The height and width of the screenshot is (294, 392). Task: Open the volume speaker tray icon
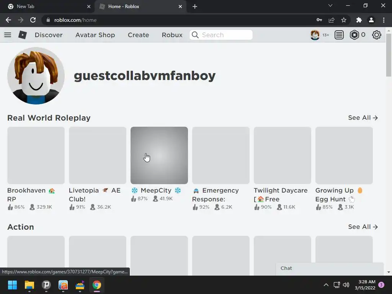coord(346,285)
